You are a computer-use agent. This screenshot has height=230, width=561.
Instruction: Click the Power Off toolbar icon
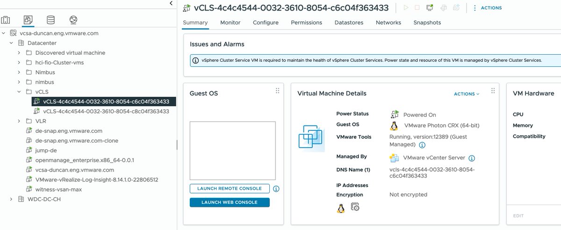point(417,7)
